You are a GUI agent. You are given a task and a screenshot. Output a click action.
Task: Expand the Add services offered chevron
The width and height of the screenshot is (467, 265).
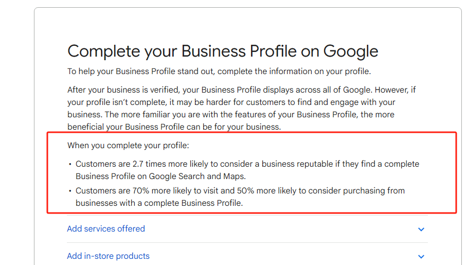(421, 229)
